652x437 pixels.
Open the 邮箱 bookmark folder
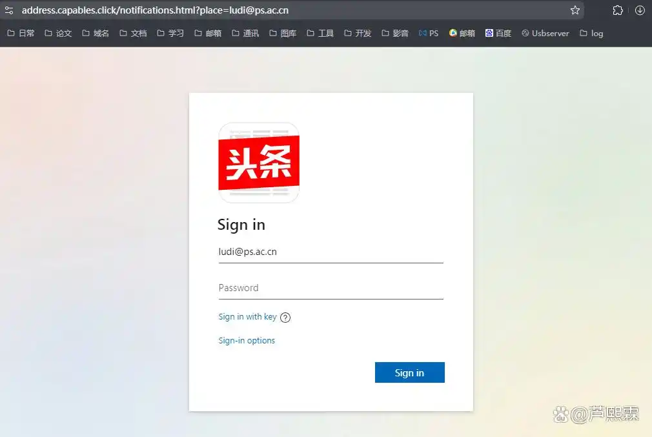point(208,34)
